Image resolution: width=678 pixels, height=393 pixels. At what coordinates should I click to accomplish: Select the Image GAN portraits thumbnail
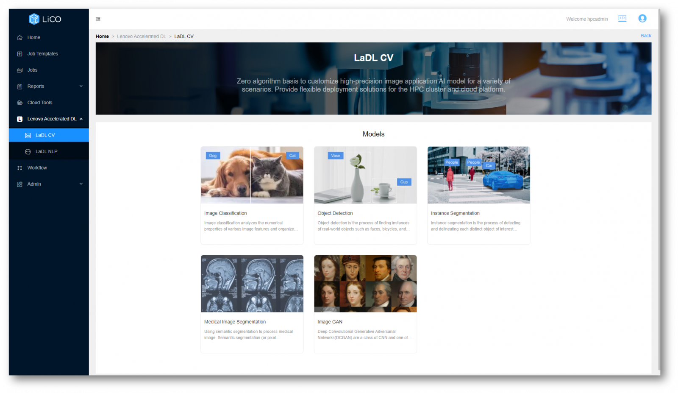point(365,284)
